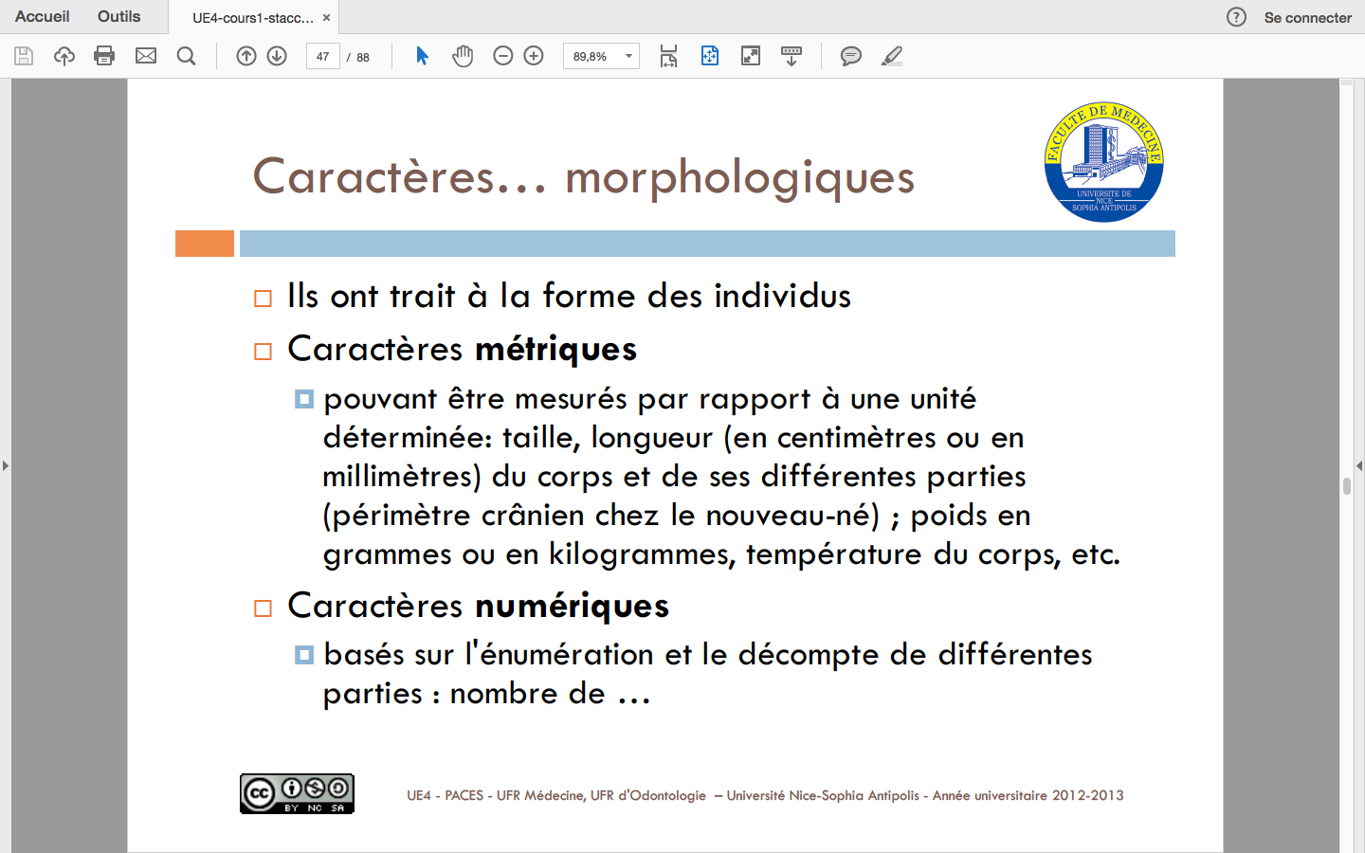The height and width of the screenshot is (853, 1365).
Task: Click the page number field showing 47
Action: coord(323,56)
